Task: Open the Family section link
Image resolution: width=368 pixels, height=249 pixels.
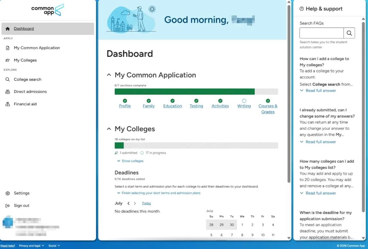Action: click(x=149, y=106)
